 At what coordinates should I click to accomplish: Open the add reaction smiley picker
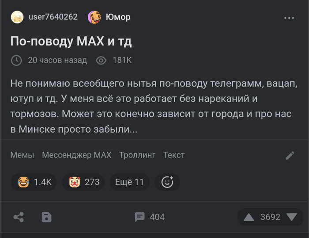(167, 182)
